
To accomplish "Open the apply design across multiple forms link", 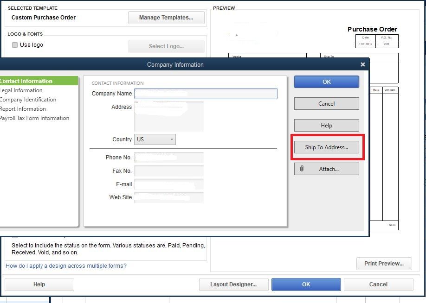I will pyautogui.click(x=66, y=266).
